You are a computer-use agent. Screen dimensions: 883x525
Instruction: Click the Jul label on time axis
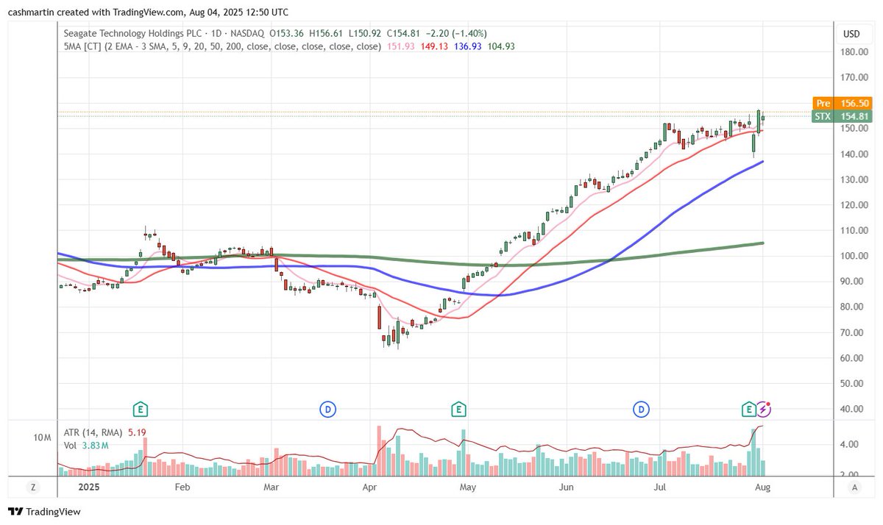[x=660, y=487]
